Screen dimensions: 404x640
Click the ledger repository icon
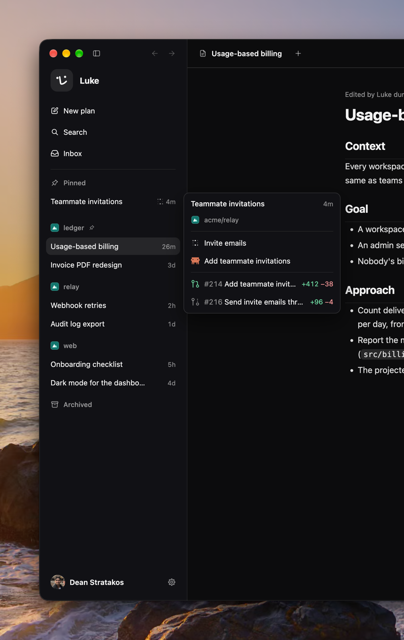point(55,228)
